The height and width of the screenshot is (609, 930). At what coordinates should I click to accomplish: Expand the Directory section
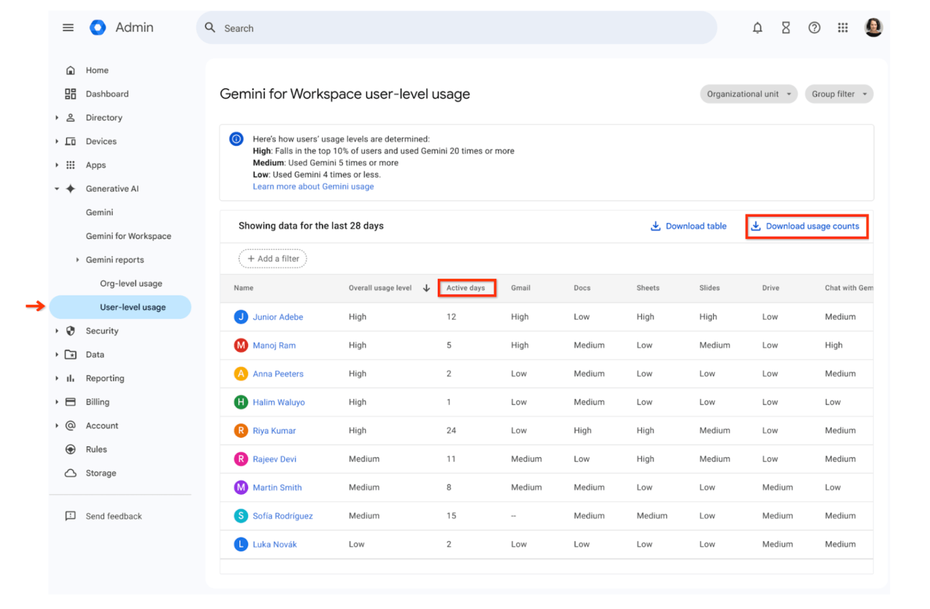tap(56, 117)
